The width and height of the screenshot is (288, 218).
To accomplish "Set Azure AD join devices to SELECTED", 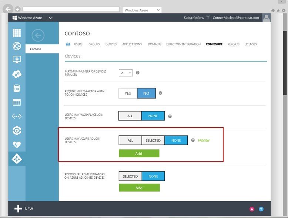I will tap(153, 141).
